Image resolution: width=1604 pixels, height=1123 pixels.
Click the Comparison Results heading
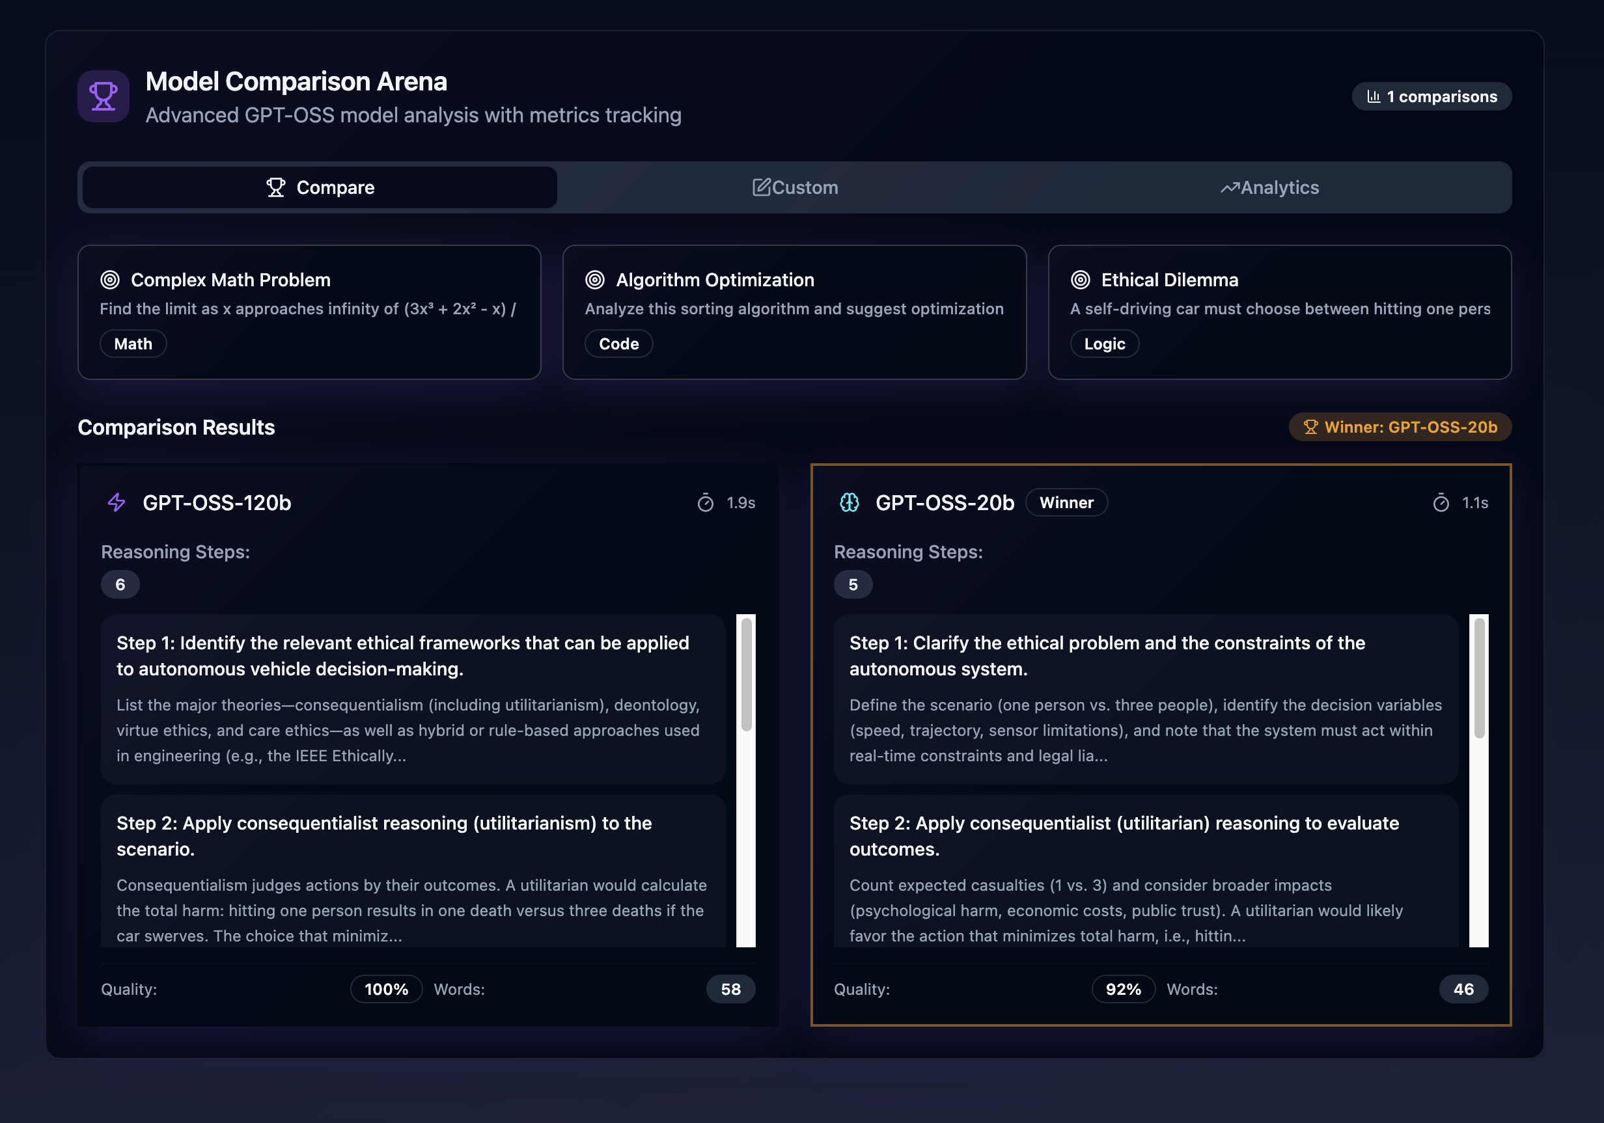point(176,427)
